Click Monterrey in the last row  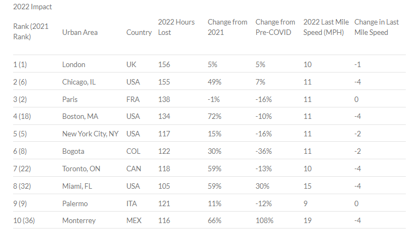(x=79, y=220)
